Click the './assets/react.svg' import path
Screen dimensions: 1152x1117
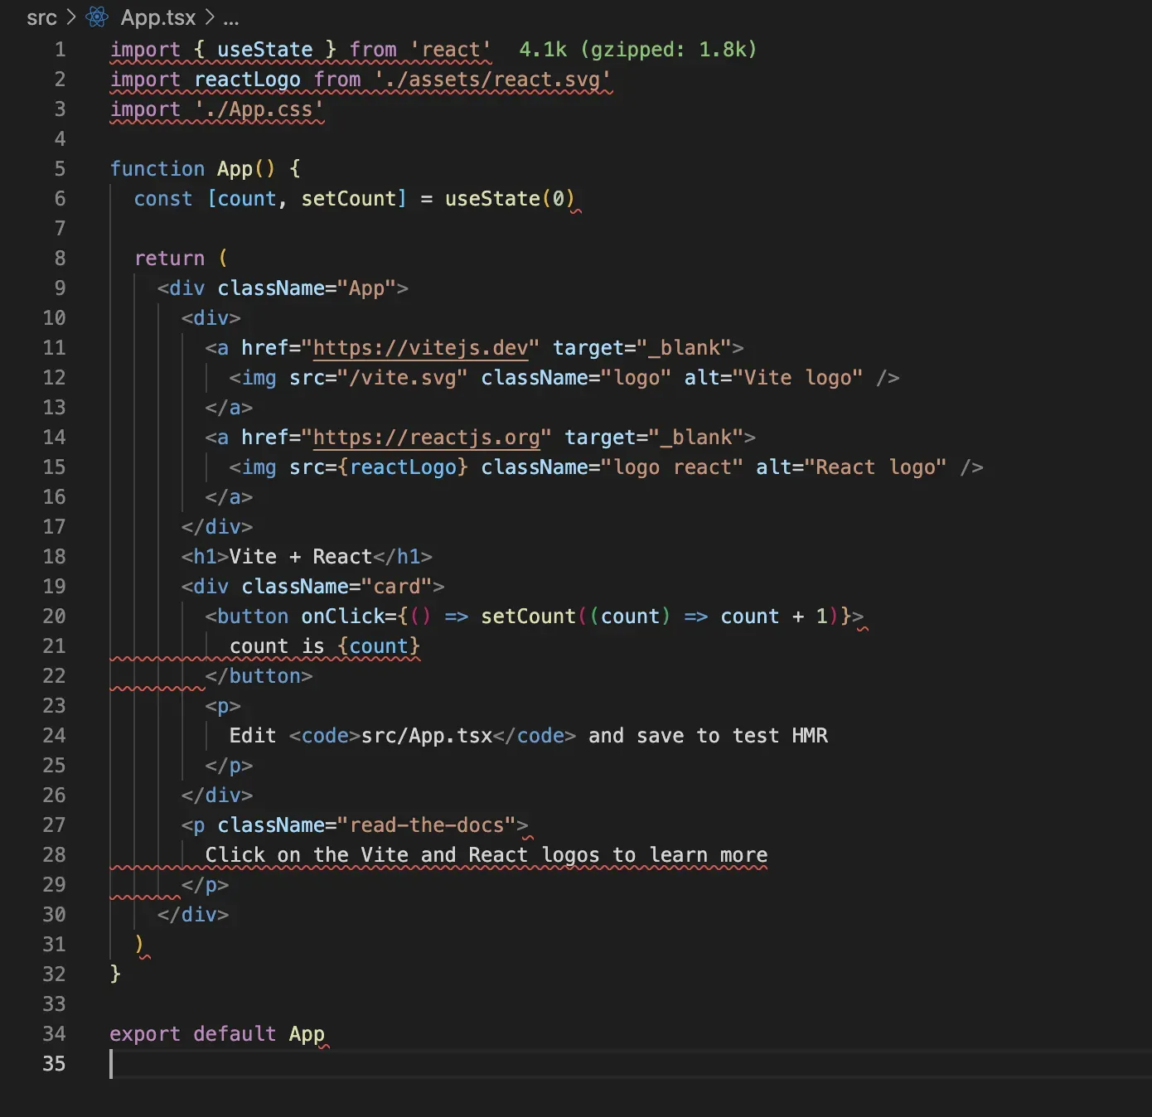pos(492,80)
